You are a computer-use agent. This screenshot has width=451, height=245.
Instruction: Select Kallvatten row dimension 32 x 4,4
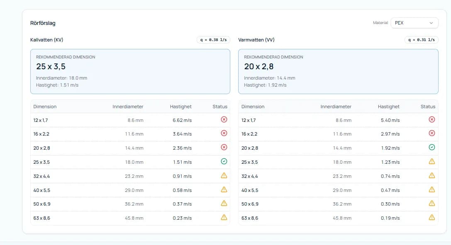click(x=41, y=176)
